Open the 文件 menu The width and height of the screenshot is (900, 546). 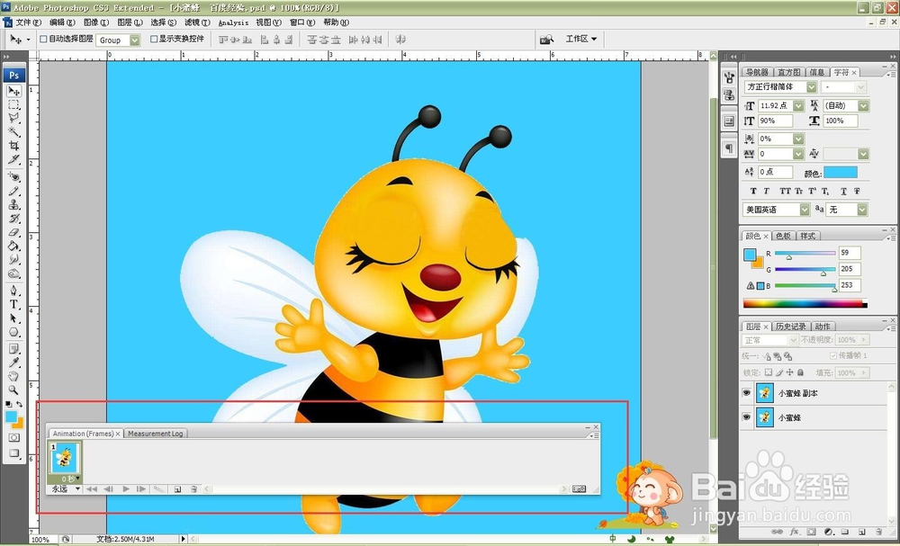[28, 22]
